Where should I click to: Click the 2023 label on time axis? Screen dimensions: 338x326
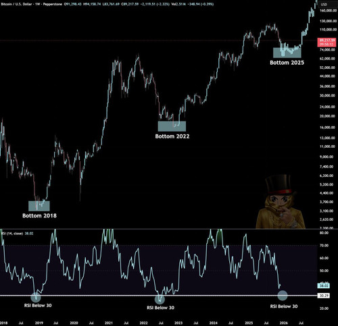[x=178, y=323]
